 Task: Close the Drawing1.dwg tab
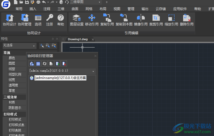93,40
